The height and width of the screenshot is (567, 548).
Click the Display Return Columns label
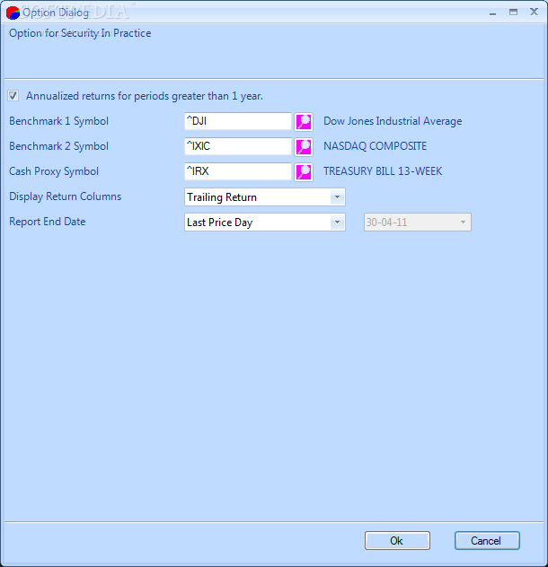(66, 196)
